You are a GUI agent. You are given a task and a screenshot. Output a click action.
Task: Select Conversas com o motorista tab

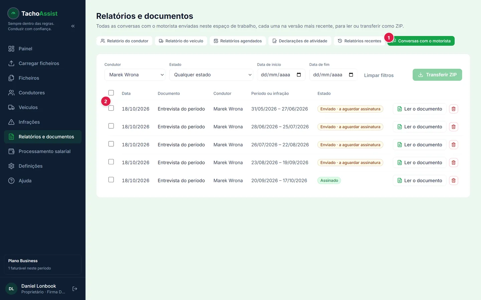point(421,41)
